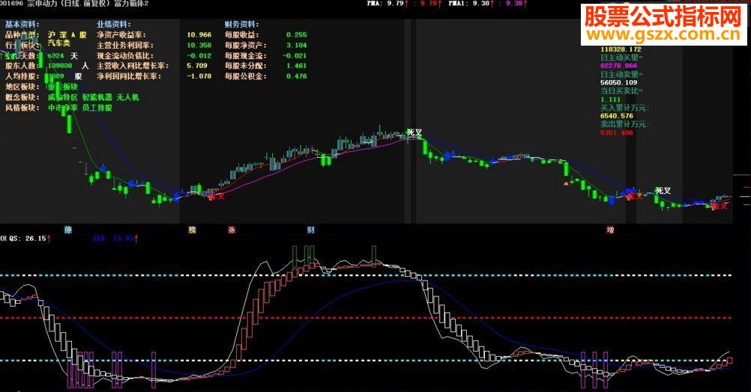Click the red '涨' event marker below the chart
This screenshot has width=751, height=392.
tap(232, 230)
